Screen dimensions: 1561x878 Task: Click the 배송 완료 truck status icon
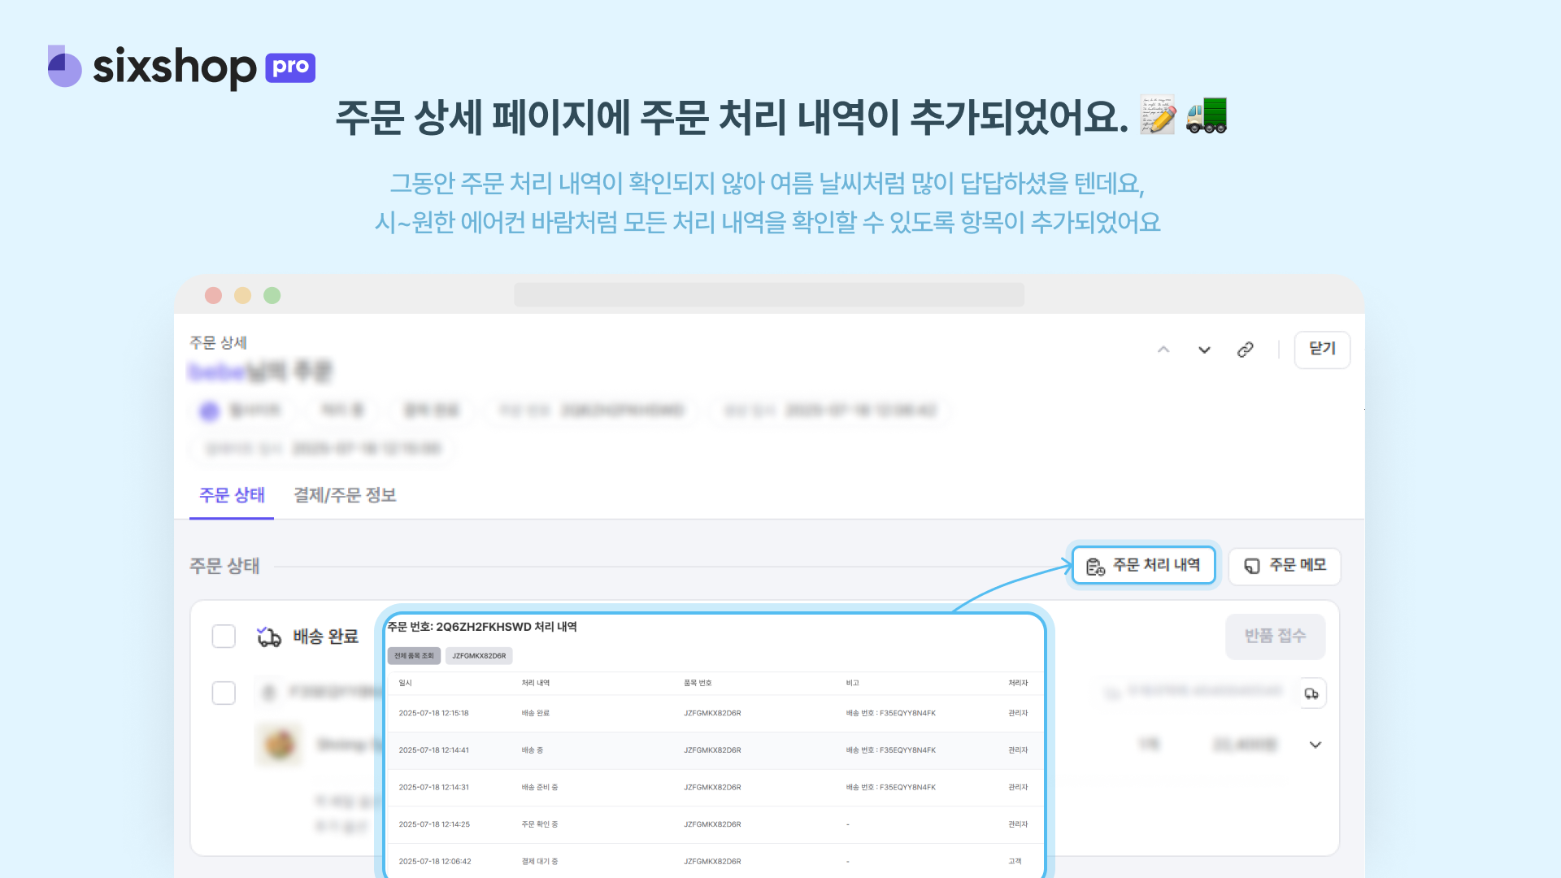(269, 637)
